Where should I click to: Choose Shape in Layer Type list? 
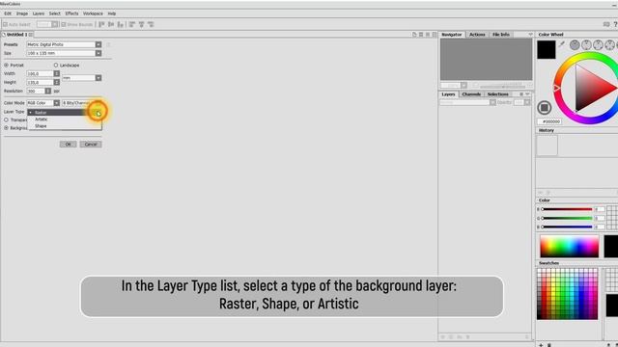click(65, 126)
